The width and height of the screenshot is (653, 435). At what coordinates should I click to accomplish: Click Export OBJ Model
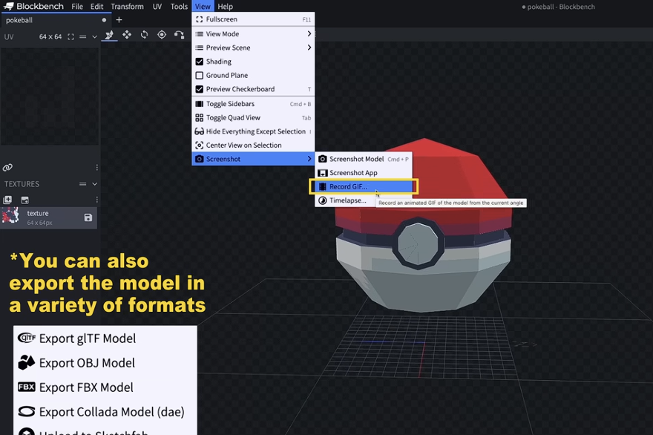(x=105, y=363)
